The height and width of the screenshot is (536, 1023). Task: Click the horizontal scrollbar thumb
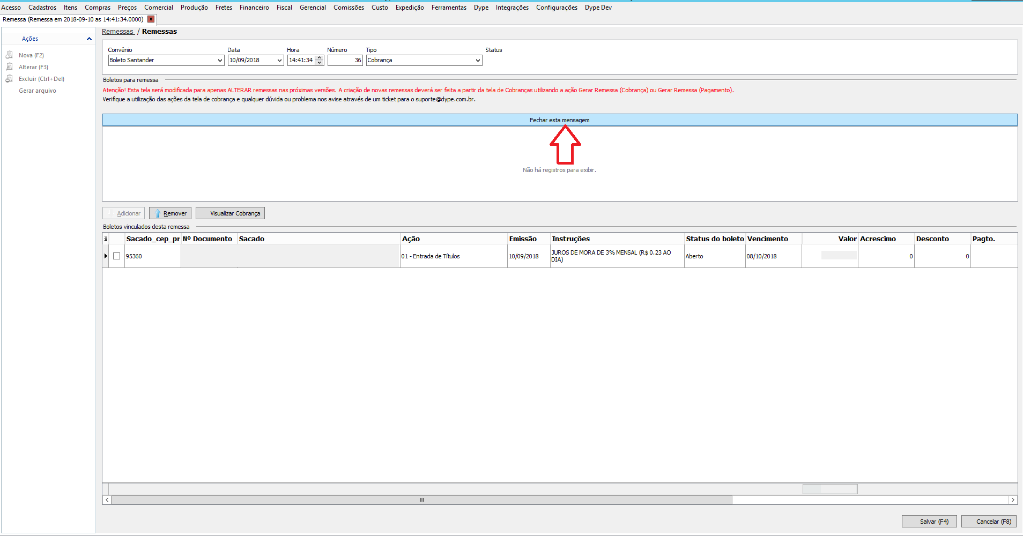coord(421,500)
